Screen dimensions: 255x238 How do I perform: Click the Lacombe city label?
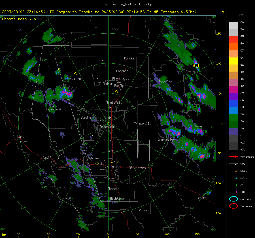[x=122, y=71]
